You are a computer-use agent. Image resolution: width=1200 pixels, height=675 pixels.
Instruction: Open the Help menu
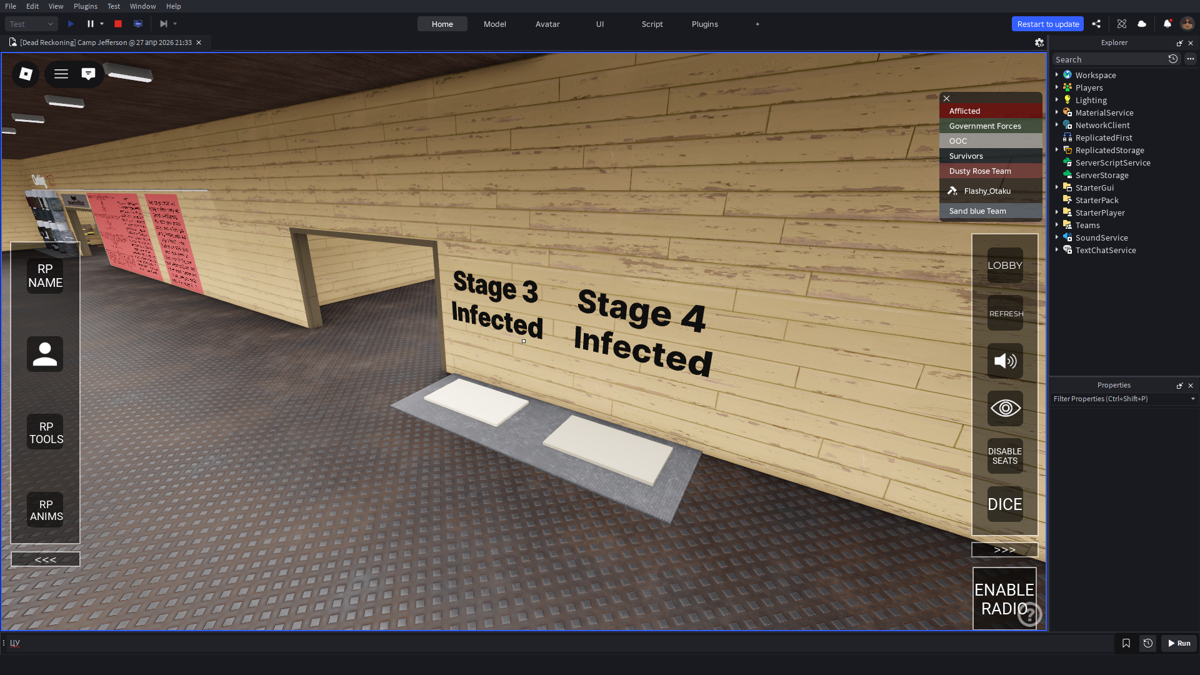tap(173, 6)
